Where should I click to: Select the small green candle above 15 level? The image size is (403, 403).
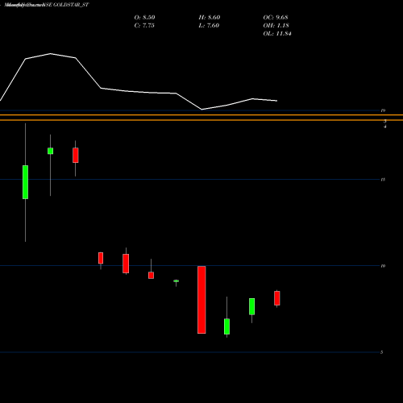click(50, 151)
